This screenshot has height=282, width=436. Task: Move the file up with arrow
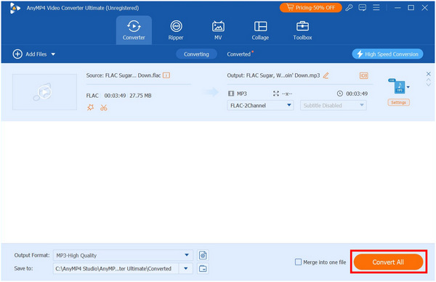click(x=429, y=80)
